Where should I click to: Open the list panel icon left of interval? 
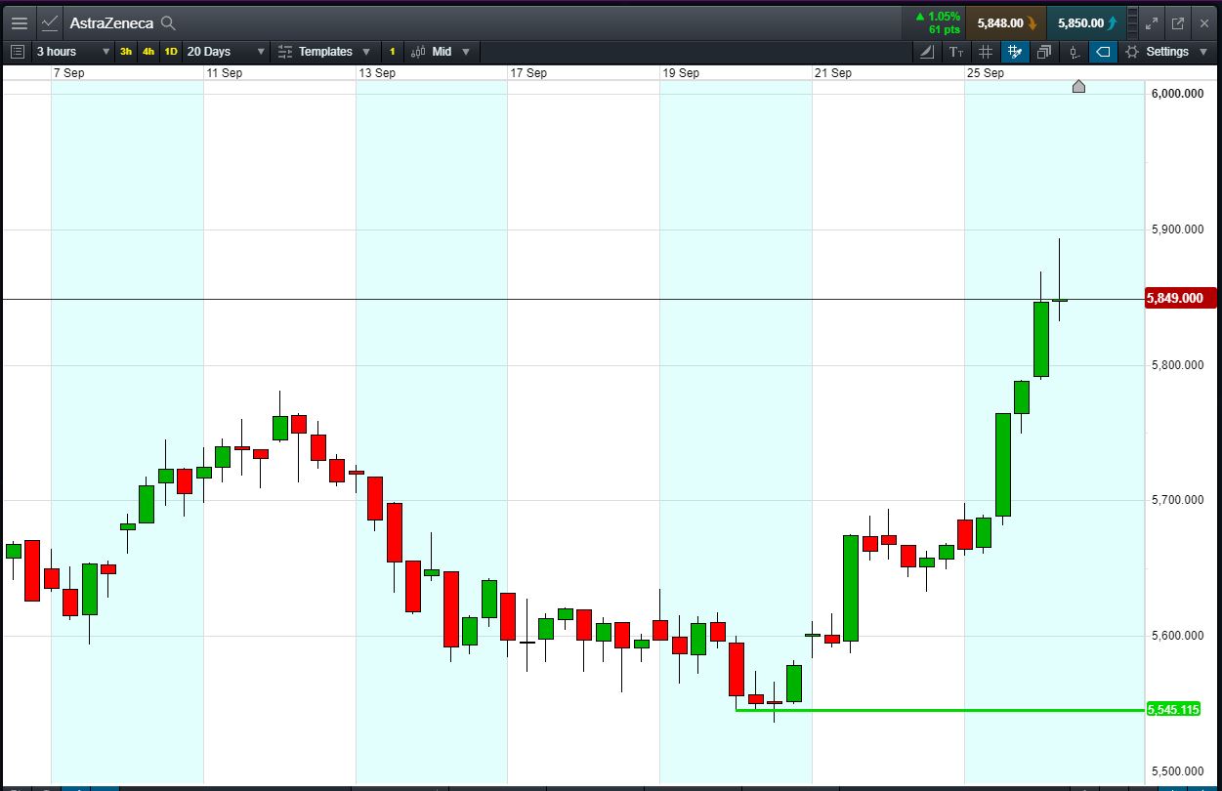(18, 52)
